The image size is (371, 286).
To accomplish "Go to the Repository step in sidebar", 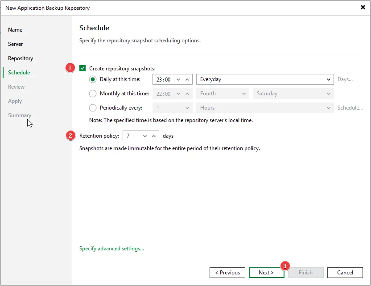I will (21, 58).
